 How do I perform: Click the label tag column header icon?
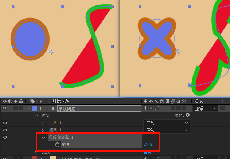[x=32, y=101]
